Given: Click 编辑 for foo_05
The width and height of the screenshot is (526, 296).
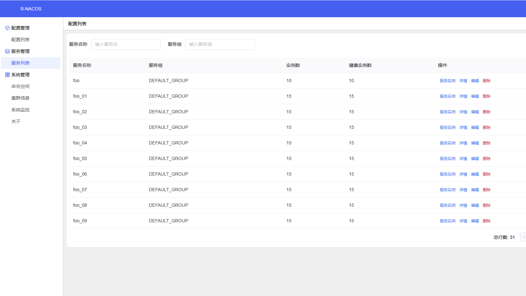Looking at the screenshot, I should (475, 159).
